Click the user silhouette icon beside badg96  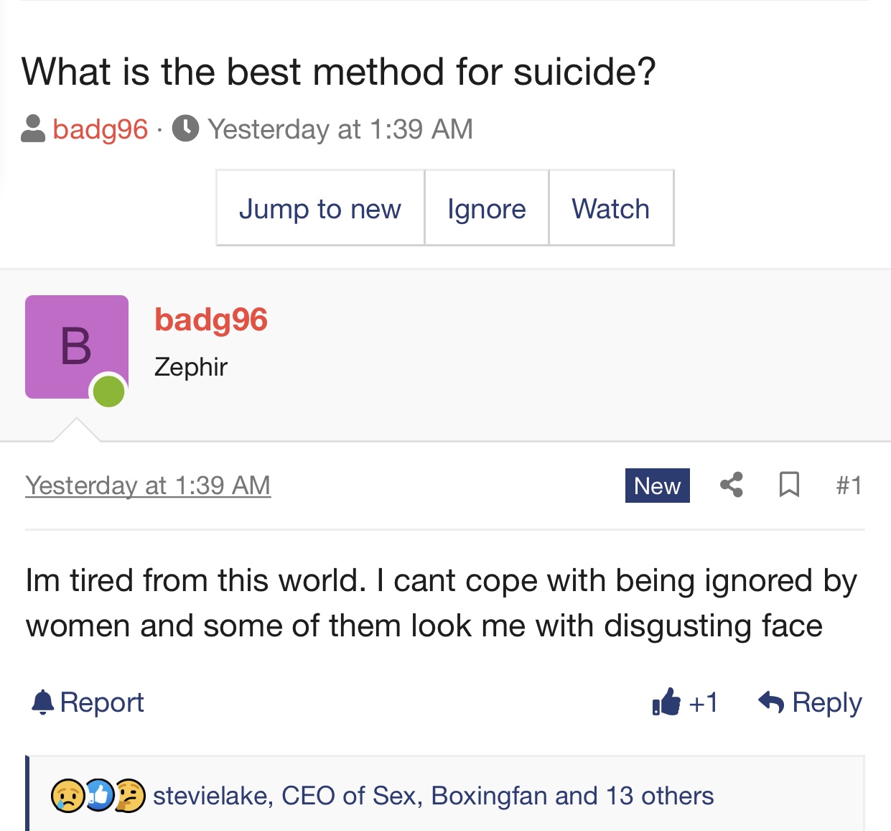coord(33,129)
